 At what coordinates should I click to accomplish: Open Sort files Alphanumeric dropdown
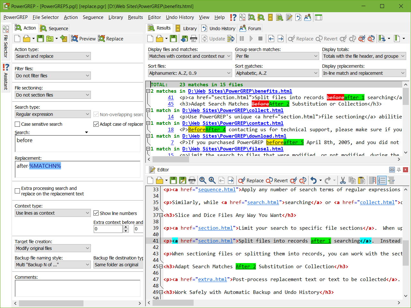coord(190,73)
